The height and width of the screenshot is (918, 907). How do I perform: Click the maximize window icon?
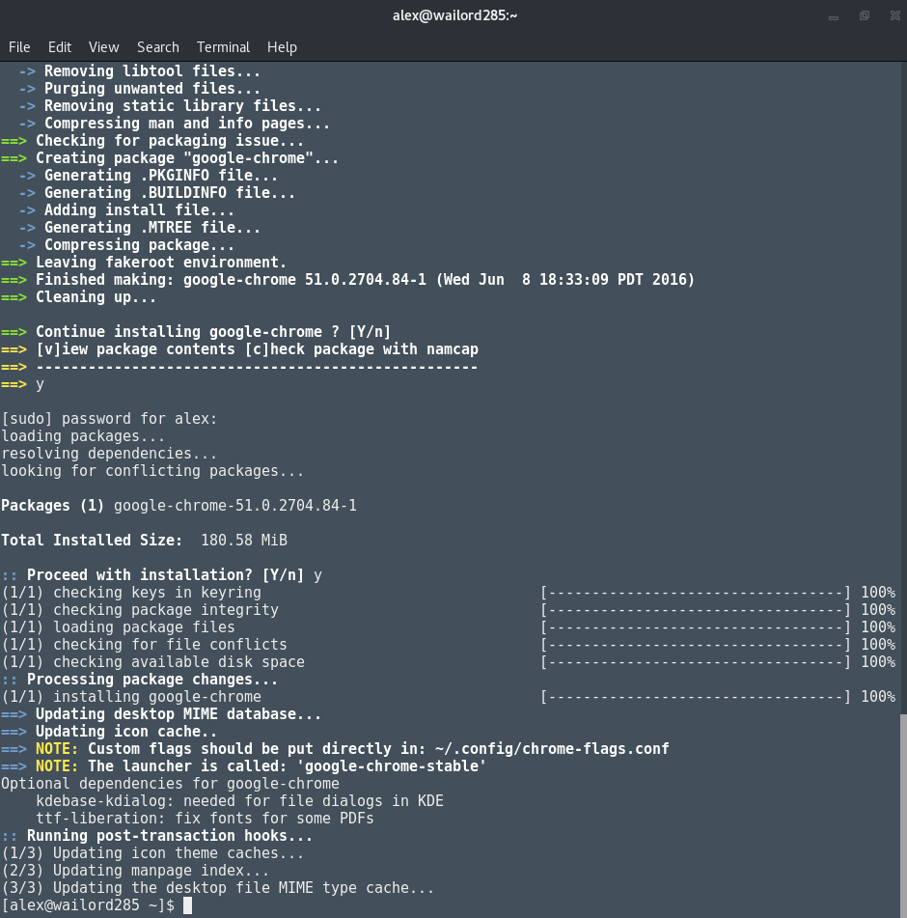click(864, 15)
